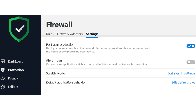Viewport: 196px width, 110px height.
Task: Click the Stealth Mode row label
Action: click(55, 73)
